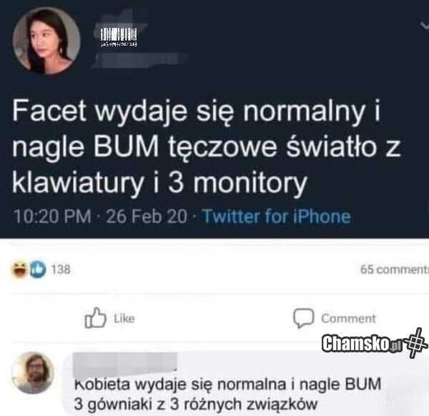View the 138 reactions count

click(x=61, y=269)
